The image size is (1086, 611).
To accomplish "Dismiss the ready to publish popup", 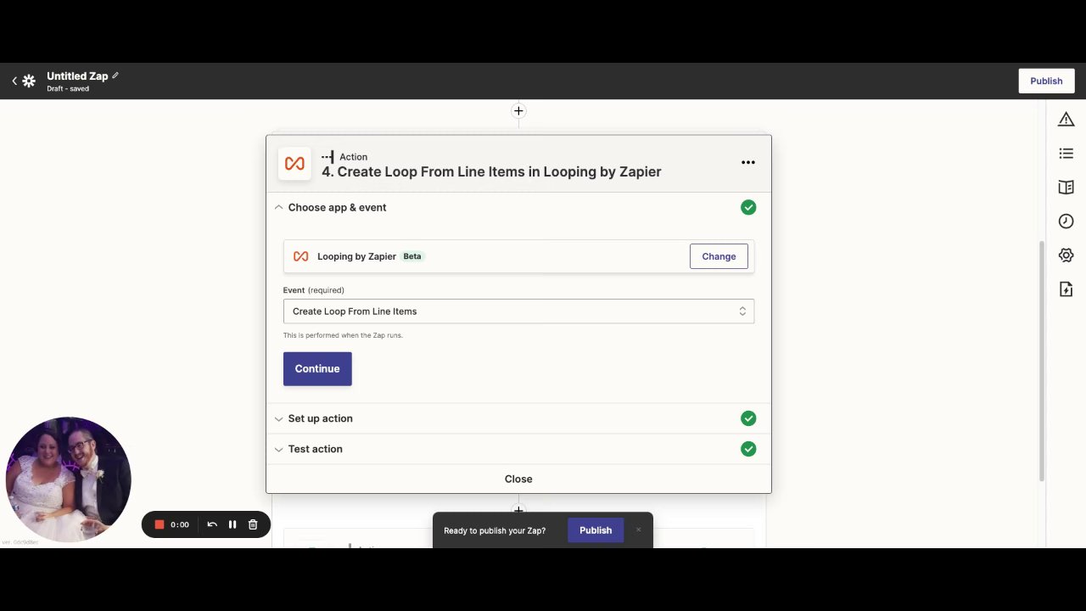I will pyautogui.click(x=638, y=530).
